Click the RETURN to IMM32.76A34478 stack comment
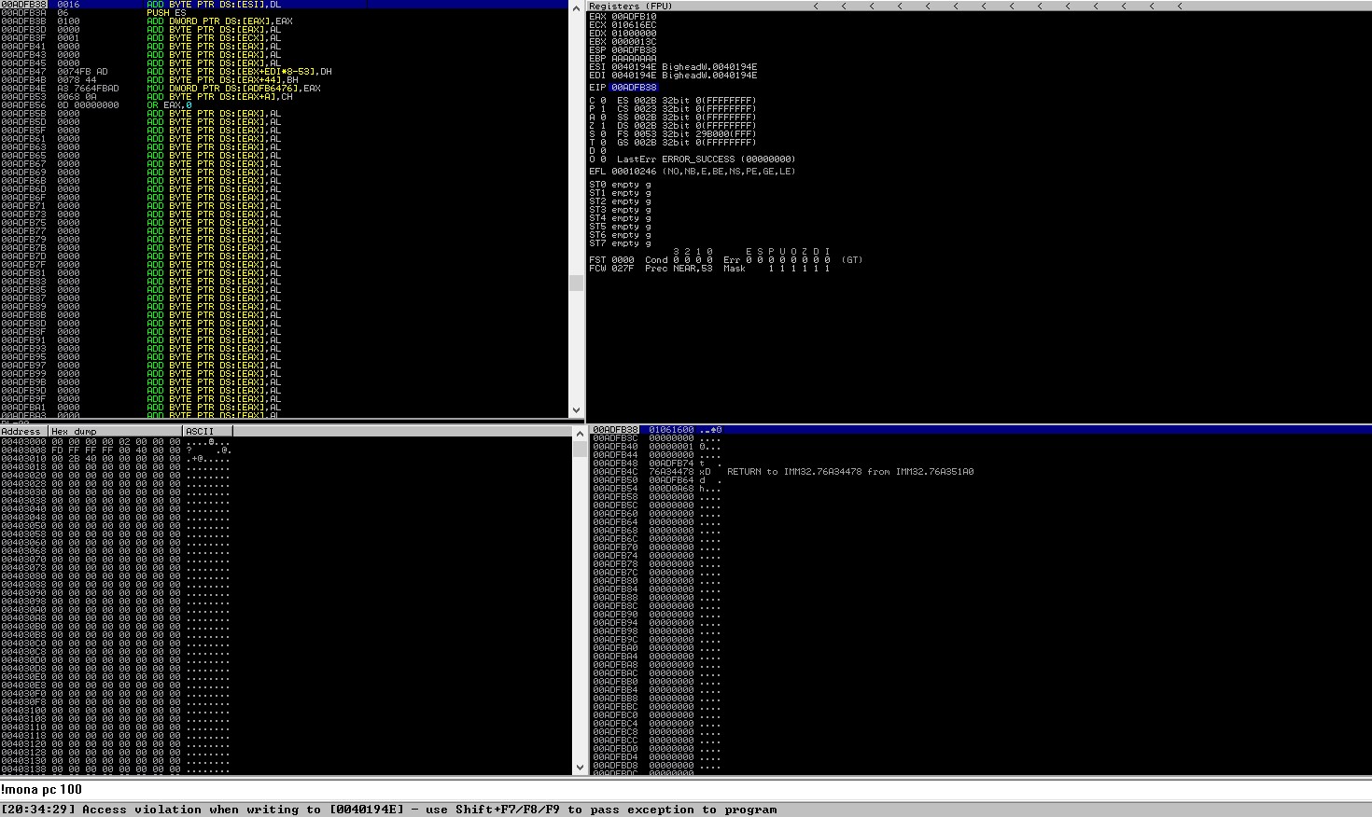Screen dimensions: 1372x817 click(850, 472)
